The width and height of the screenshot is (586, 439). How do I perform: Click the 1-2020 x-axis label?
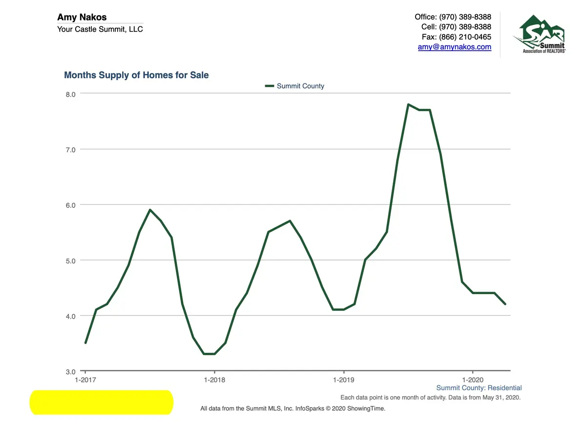(473, 380)
